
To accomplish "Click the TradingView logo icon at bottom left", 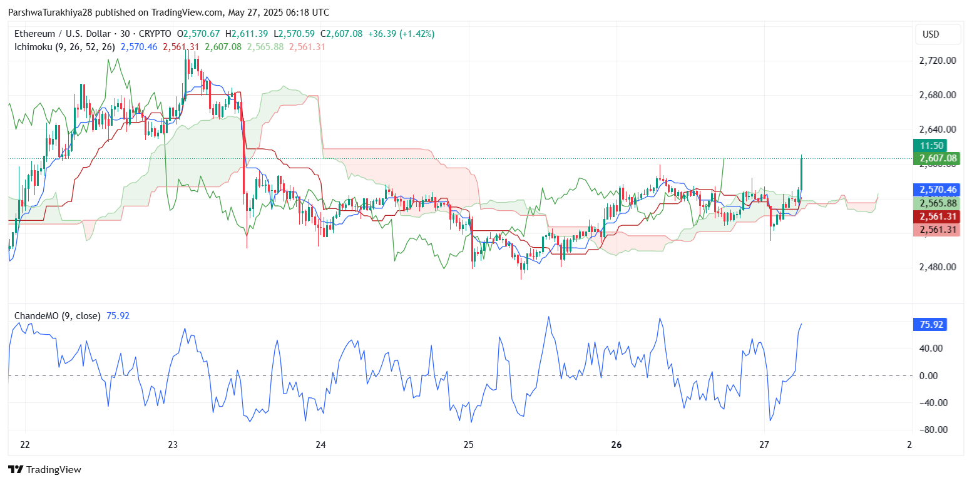I will pos(16,469).
